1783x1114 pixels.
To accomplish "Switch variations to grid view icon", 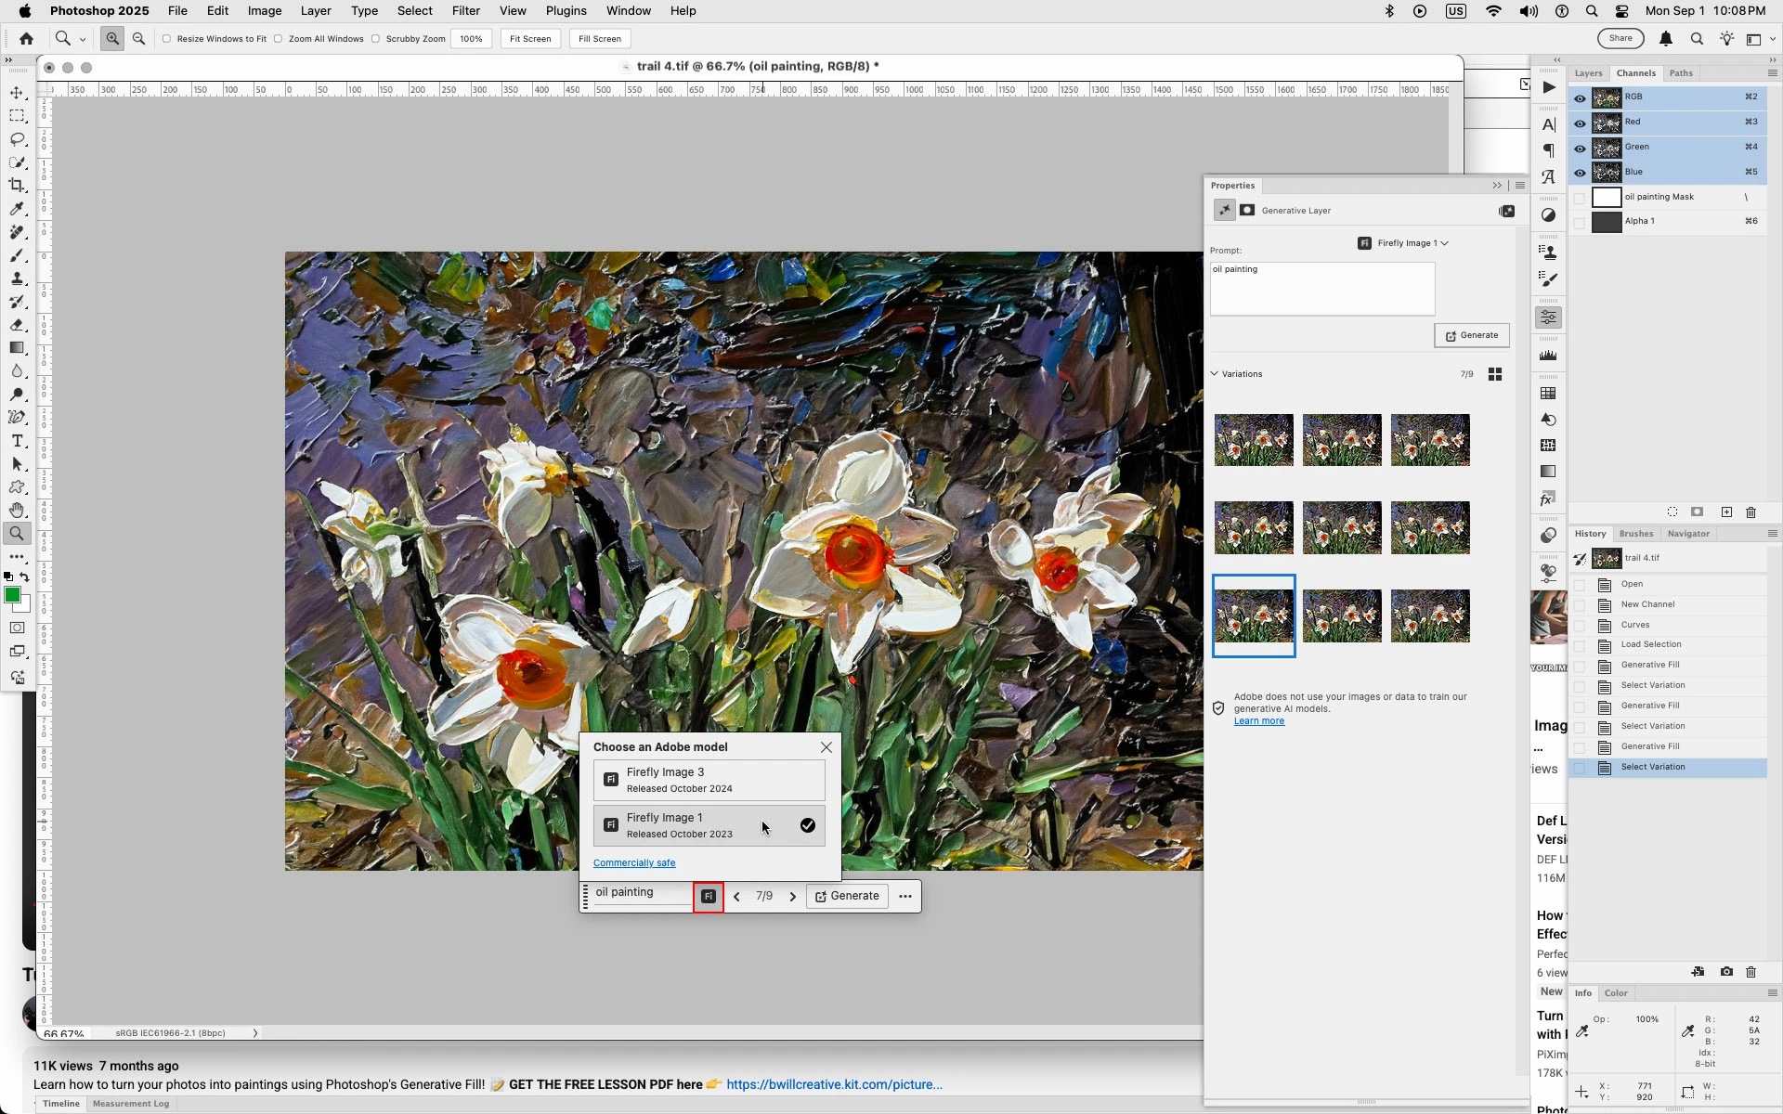I will coord(1495,374).
